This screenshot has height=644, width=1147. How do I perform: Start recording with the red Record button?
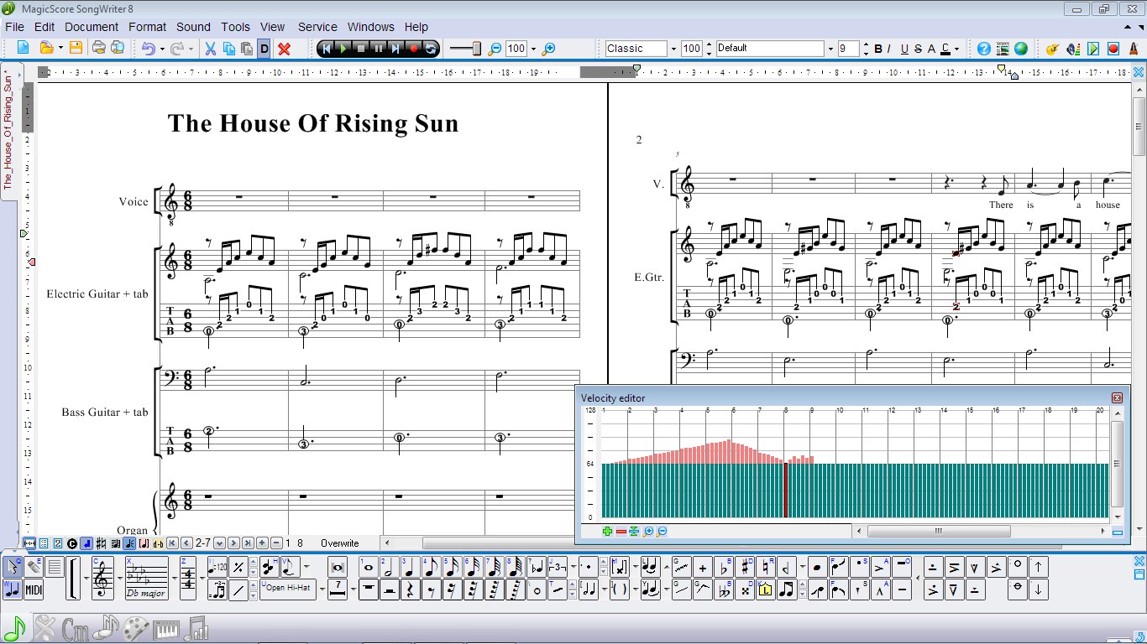414,49
